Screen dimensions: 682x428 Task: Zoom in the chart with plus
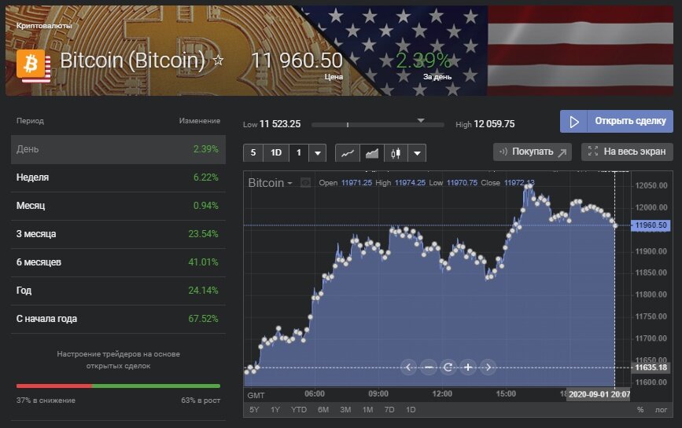468,367
